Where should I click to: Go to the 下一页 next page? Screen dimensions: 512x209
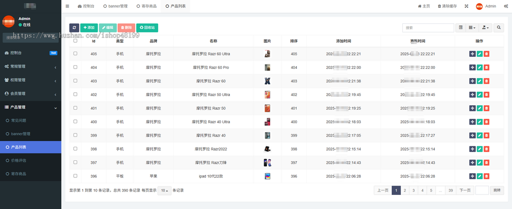coord(465,191)
